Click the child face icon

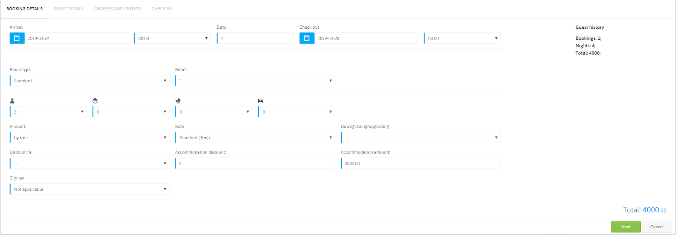pos(95,101)
